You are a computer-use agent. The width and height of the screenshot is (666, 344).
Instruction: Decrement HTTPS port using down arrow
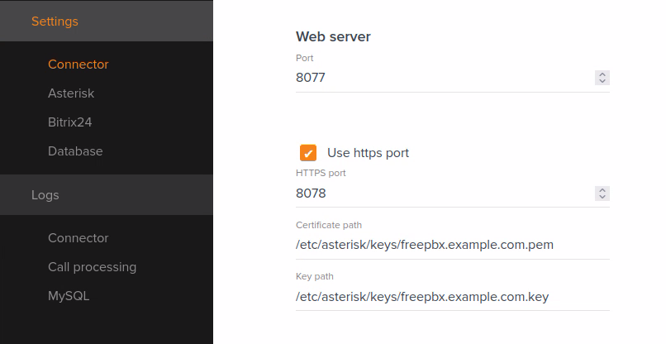click(x=602, y=197)
